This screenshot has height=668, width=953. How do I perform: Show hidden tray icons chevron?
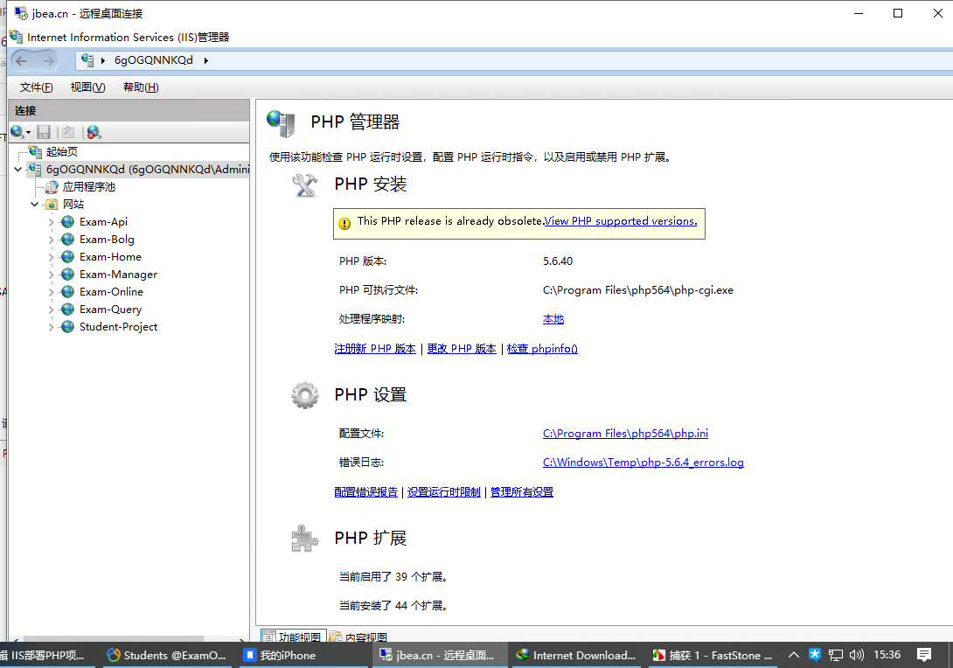(x=793, y=655)
